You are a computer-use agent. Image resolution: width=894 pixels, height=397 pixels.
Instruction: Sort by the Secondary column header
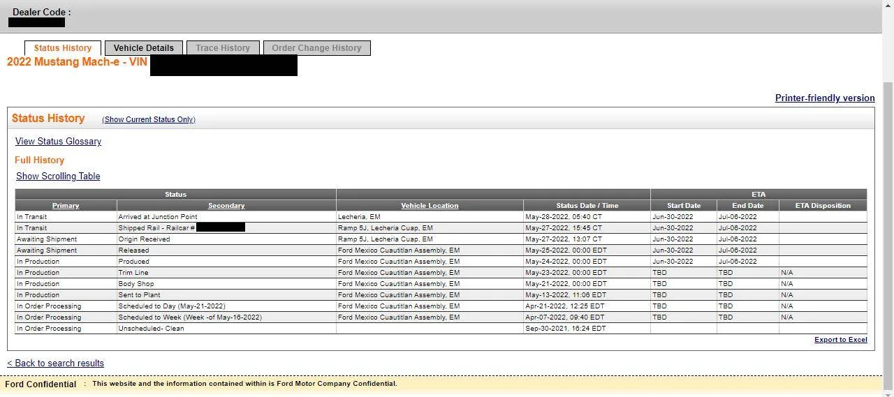coord(226,206)
